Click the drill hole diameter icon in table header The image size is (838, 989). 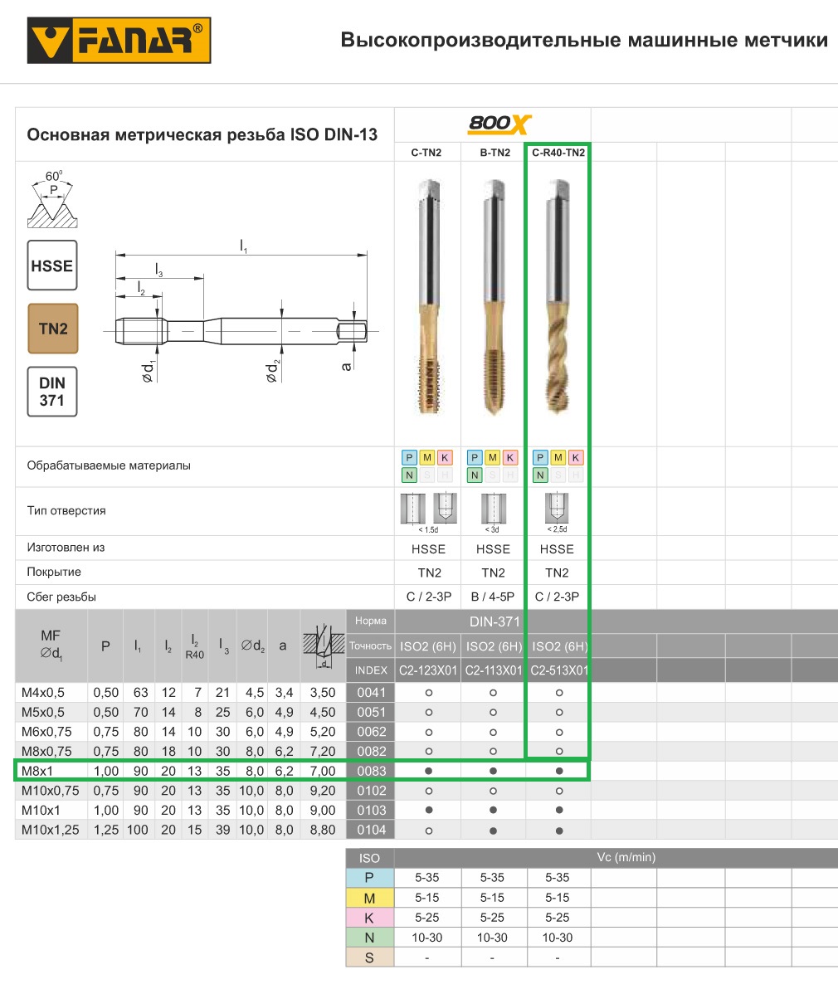[x=323, y=646]
